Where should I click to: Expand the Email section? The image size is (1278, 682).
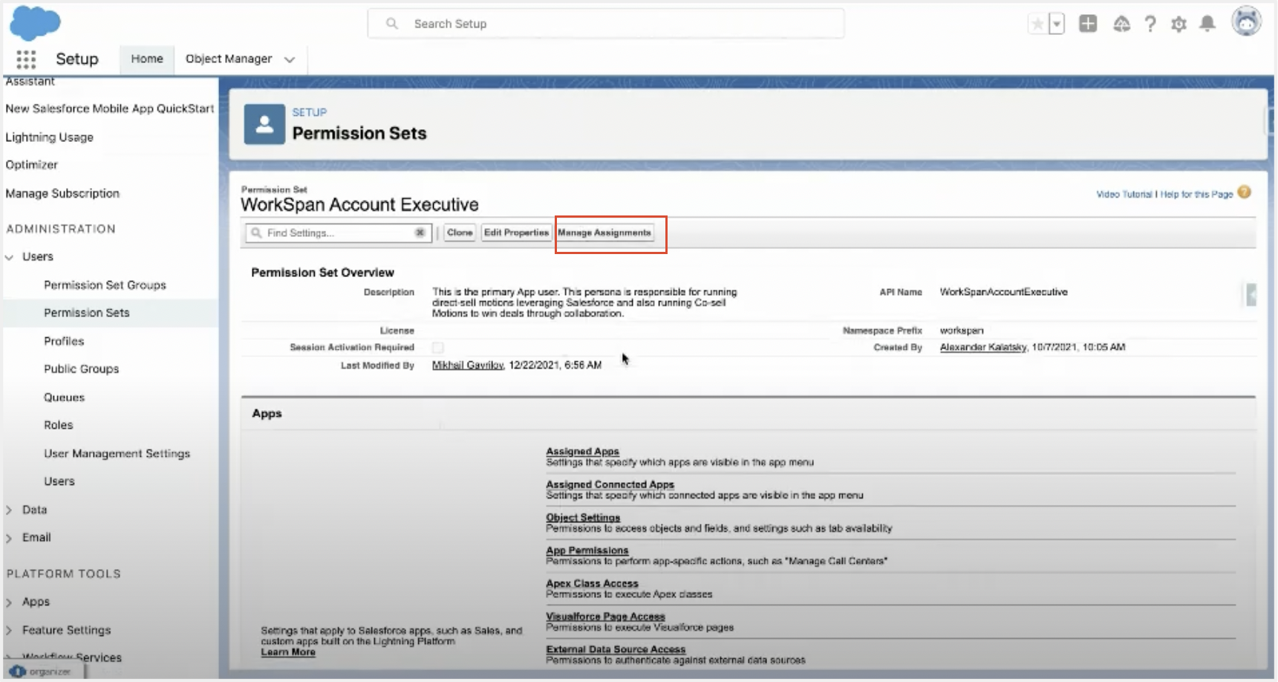point(10,538)
